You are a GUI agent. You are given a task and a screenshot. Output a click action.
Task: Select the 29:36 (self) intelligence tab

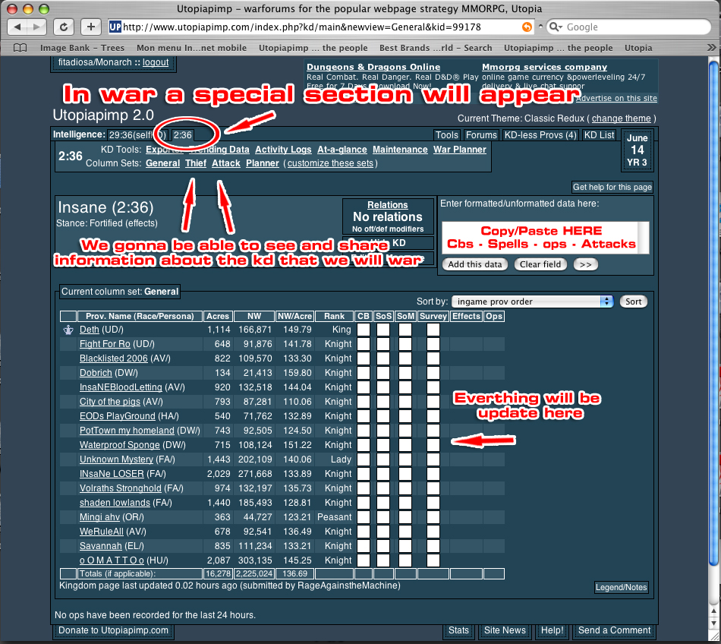click(137, 135)
